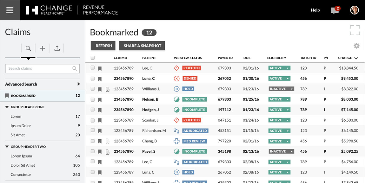Click the upload claims icon
The height and width of the screenshot is (183, 365).
pyautogui.click(x=57, y=48)
